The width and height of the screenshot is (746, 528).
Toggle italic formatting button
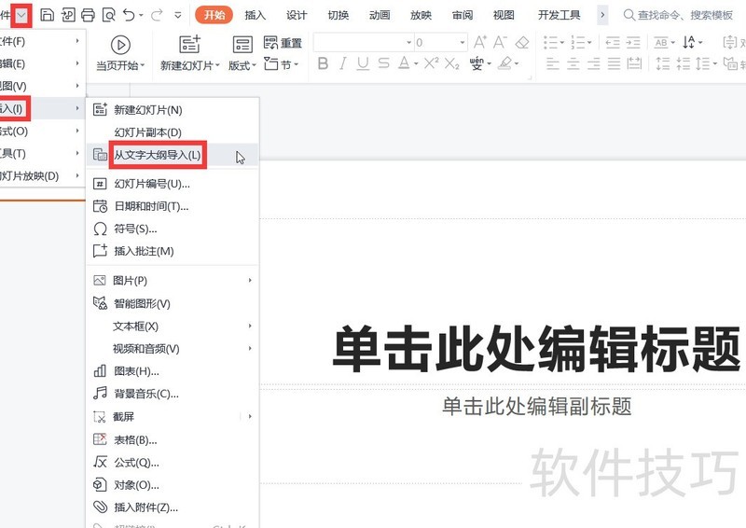(342, 63)
